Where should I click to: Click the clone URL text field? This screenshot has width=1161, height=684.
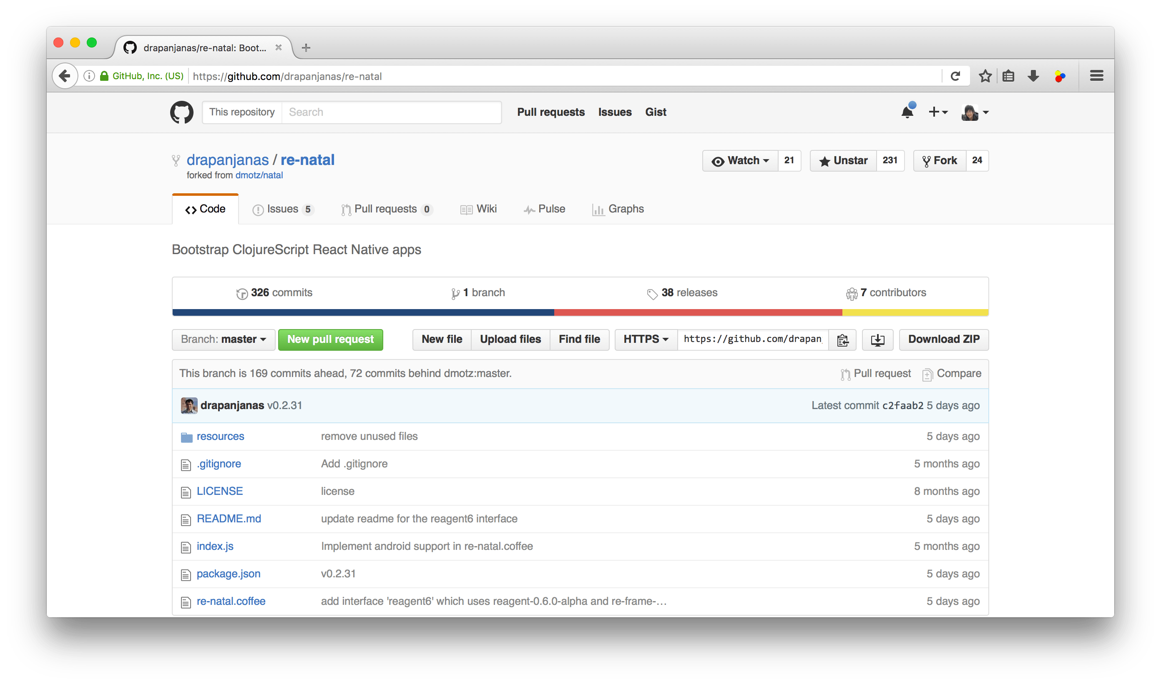click(x=753, y=340)
